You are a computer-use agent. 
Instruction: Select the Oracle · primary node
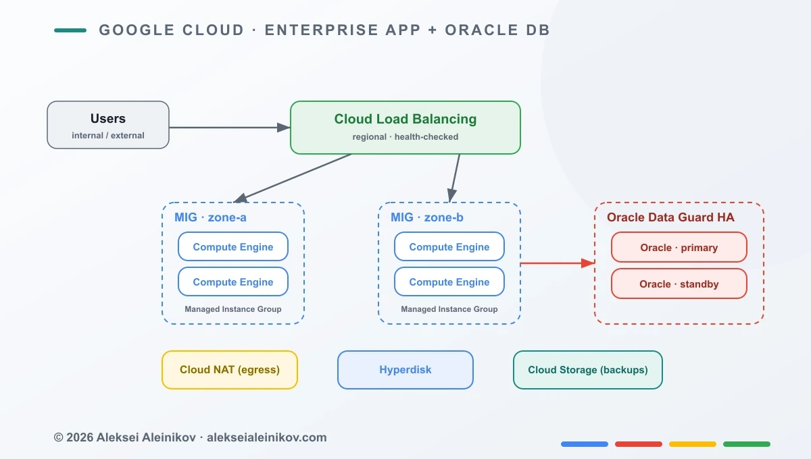pos(679,248)
